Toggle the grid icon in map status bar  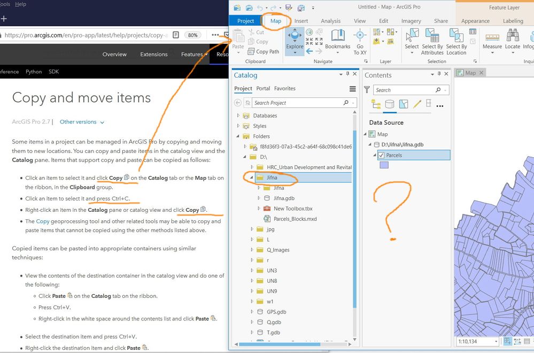coord(527,341)
